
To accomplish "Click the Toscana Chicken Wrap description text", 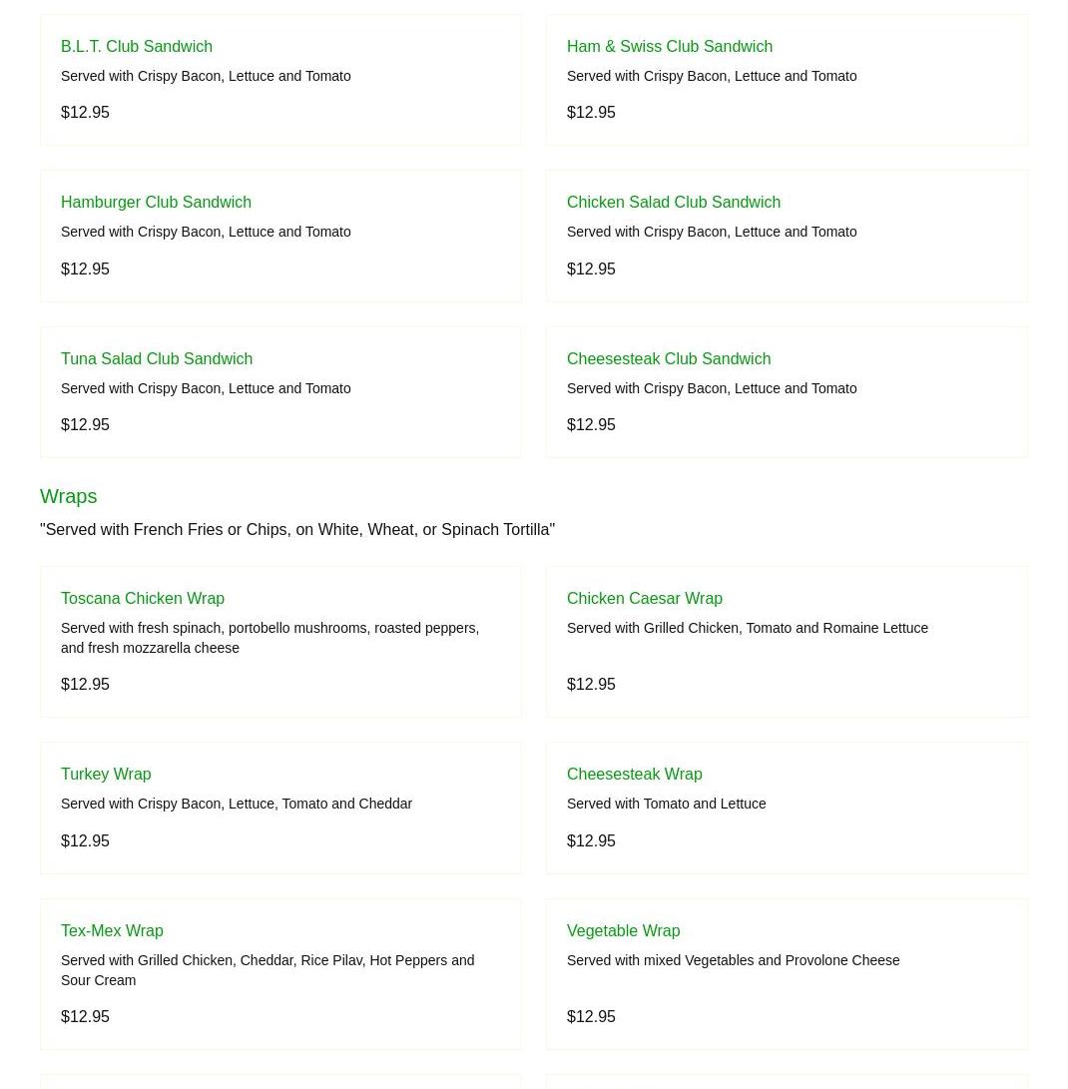I will (x=269, y=638).
